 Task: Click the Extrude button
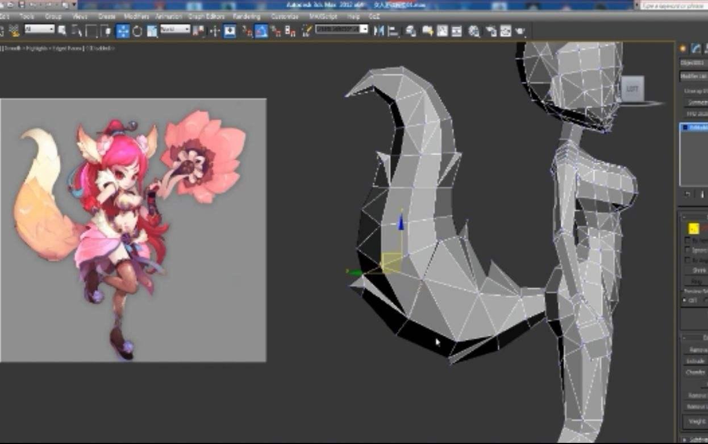(697, 362)
